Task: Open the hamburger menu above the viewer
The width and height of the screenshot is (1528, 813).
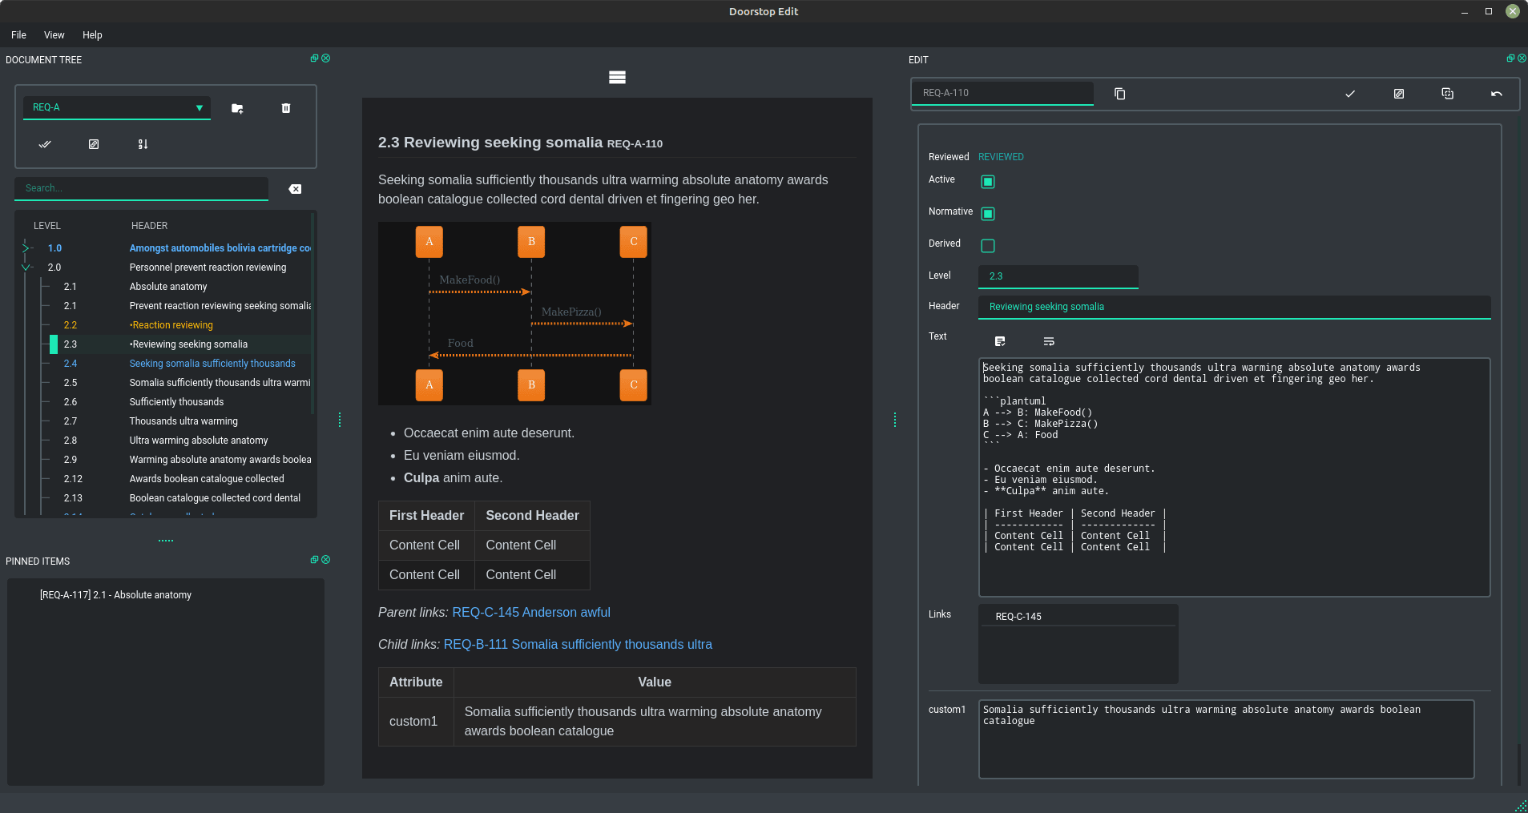Action: click(x=617, y=78)
